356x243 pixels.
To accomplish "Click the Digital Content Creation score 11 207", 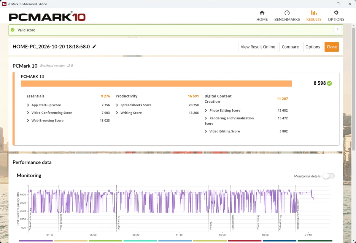I will pos(282,99).
